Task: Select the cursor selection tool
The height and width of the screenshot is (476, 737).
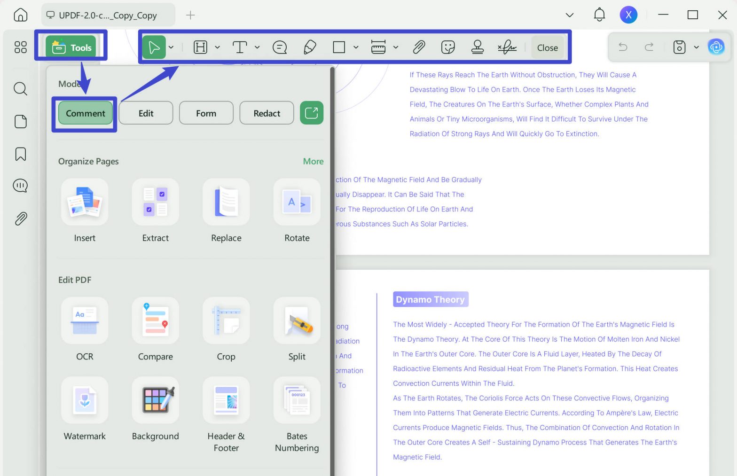Action: (x=154, y=47)
